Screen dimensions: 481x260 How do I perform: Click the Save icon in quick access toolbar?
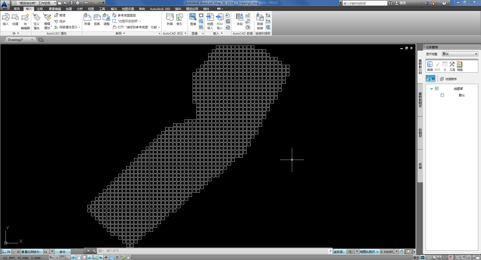[72, 3]
